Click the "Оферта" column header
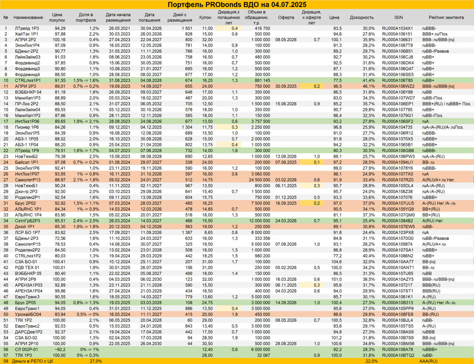The image size is (474, 364). click(286, 17)
